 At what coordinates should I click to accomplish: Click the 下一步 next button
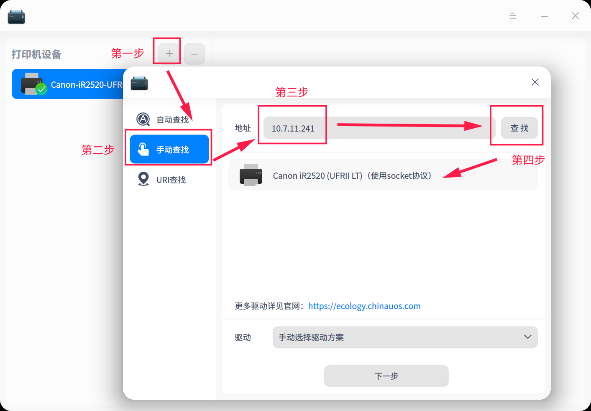pyautogui.click(x=386, y=376)
